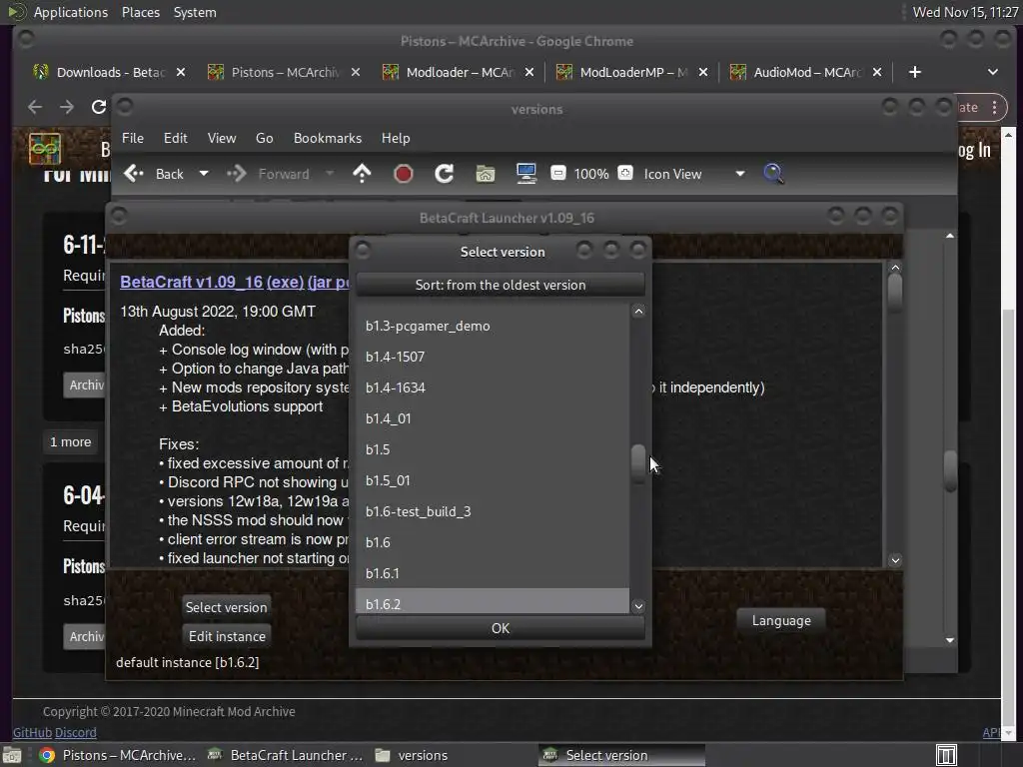
Task: Click the Edit instance button
Action: coord(227,636)
